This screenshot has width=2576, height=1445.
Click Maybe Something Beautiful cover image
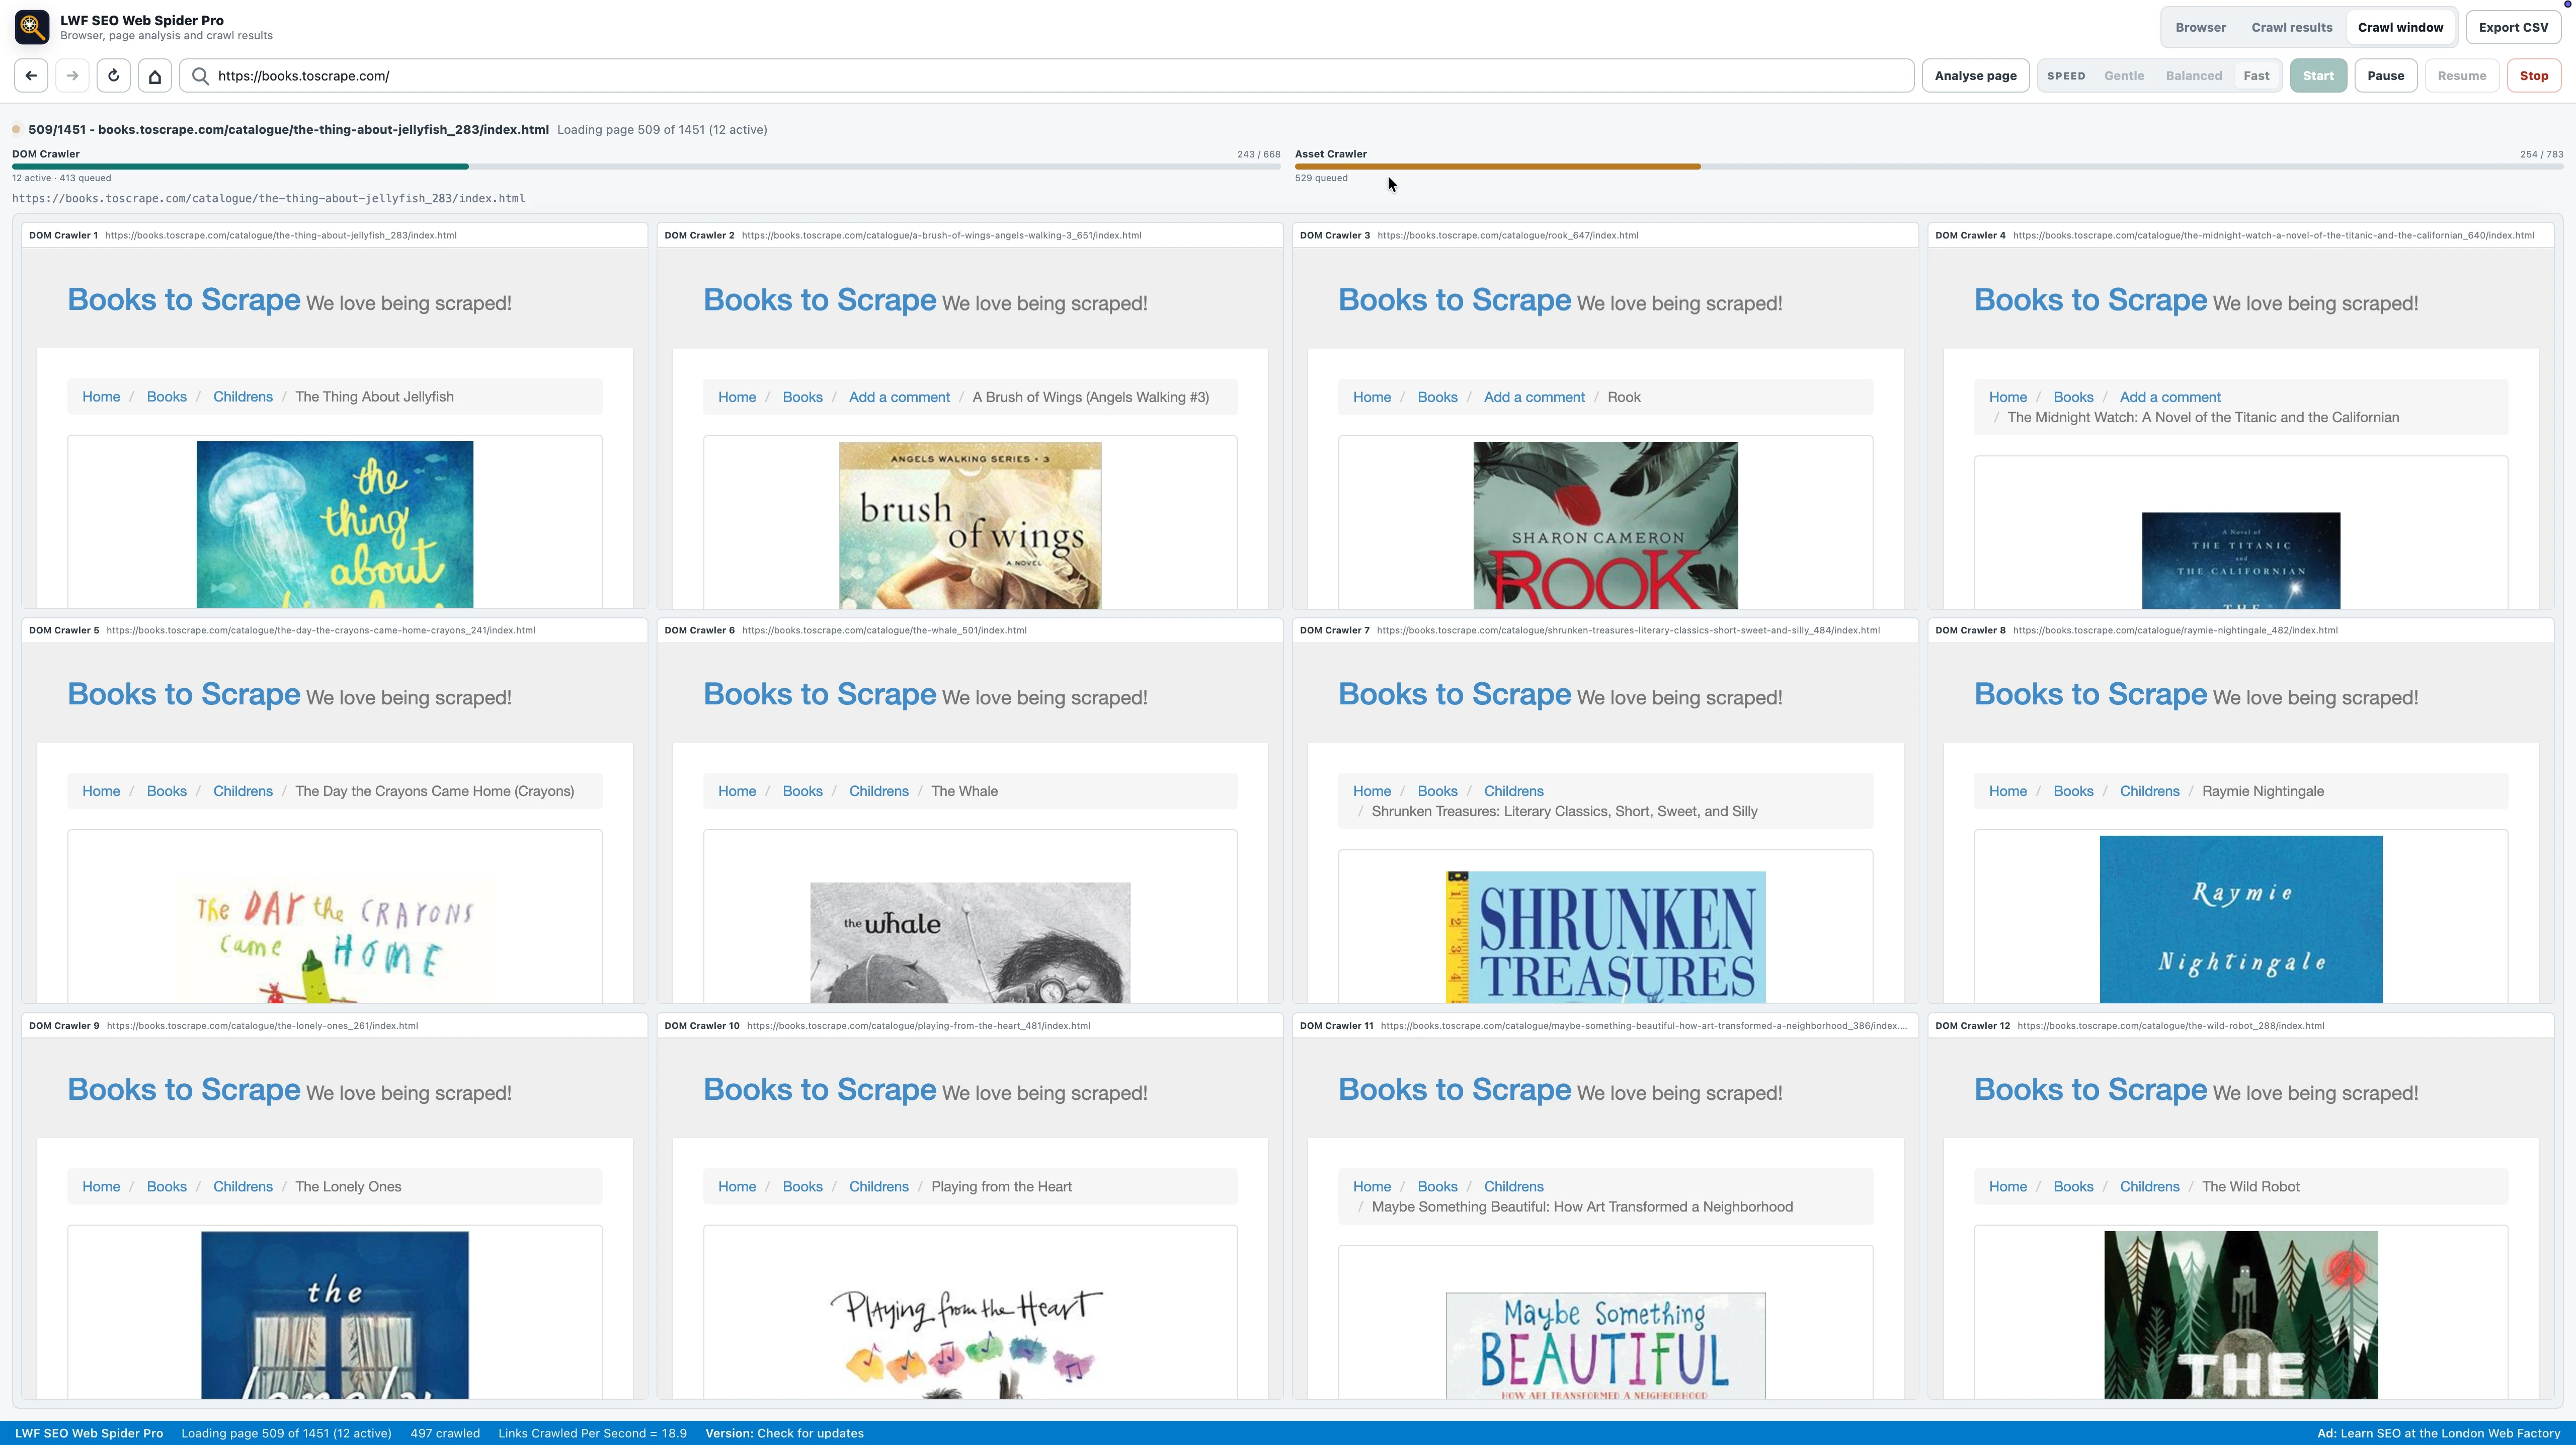click(1605, 1345)
